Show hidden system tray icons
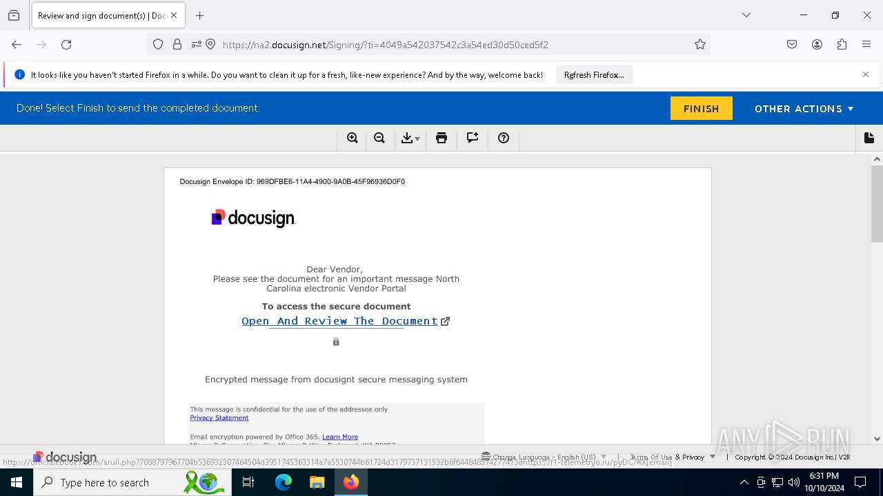The width and height of the screenshot is (883, 496). tap(744, 482)
